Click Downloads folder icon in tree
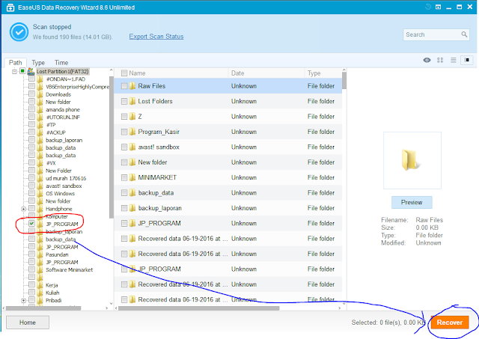479x339 pixels. (x=40, y=94)
